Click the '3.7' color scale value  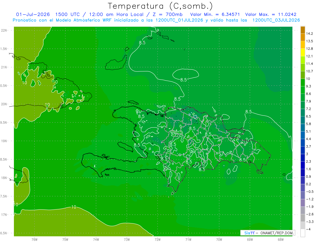click(309, 147)
